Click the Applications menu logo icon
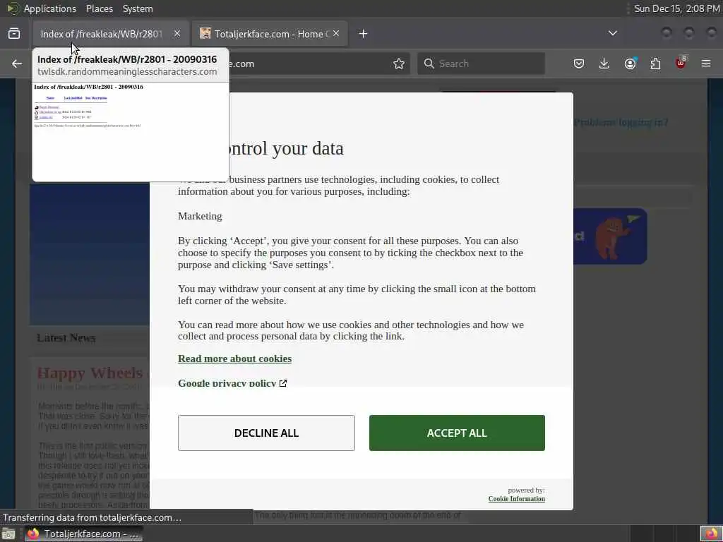This screenshot has width=723, height=542. click(13, 8)
